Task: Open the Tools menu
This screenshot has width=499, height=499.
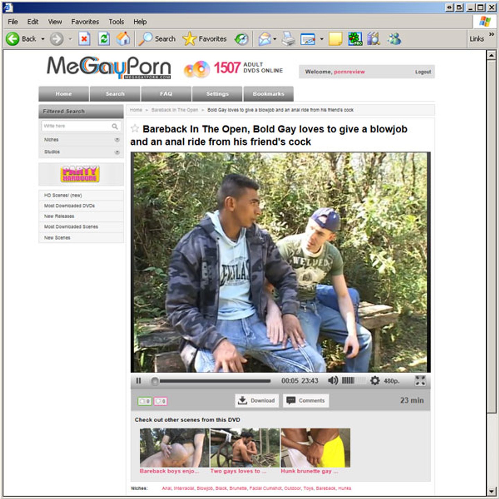Action: pos(116,22)
